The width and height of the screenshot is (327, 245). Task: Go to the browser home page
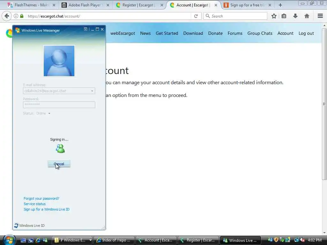tap(307, 16)
